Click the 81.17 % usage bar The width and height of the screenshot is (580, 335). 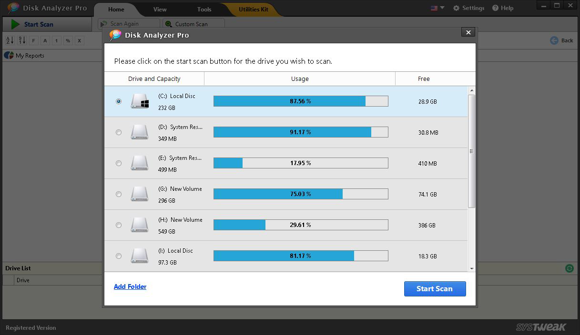click(301, 256)
